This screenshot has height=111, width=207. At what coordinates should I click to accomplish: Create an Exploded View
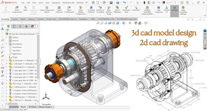click(x=126, y=10)
